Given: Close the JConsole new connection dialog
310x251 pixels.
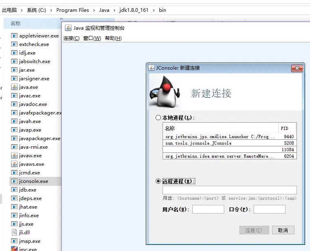Looking at the screenshot, I should 297,68.
